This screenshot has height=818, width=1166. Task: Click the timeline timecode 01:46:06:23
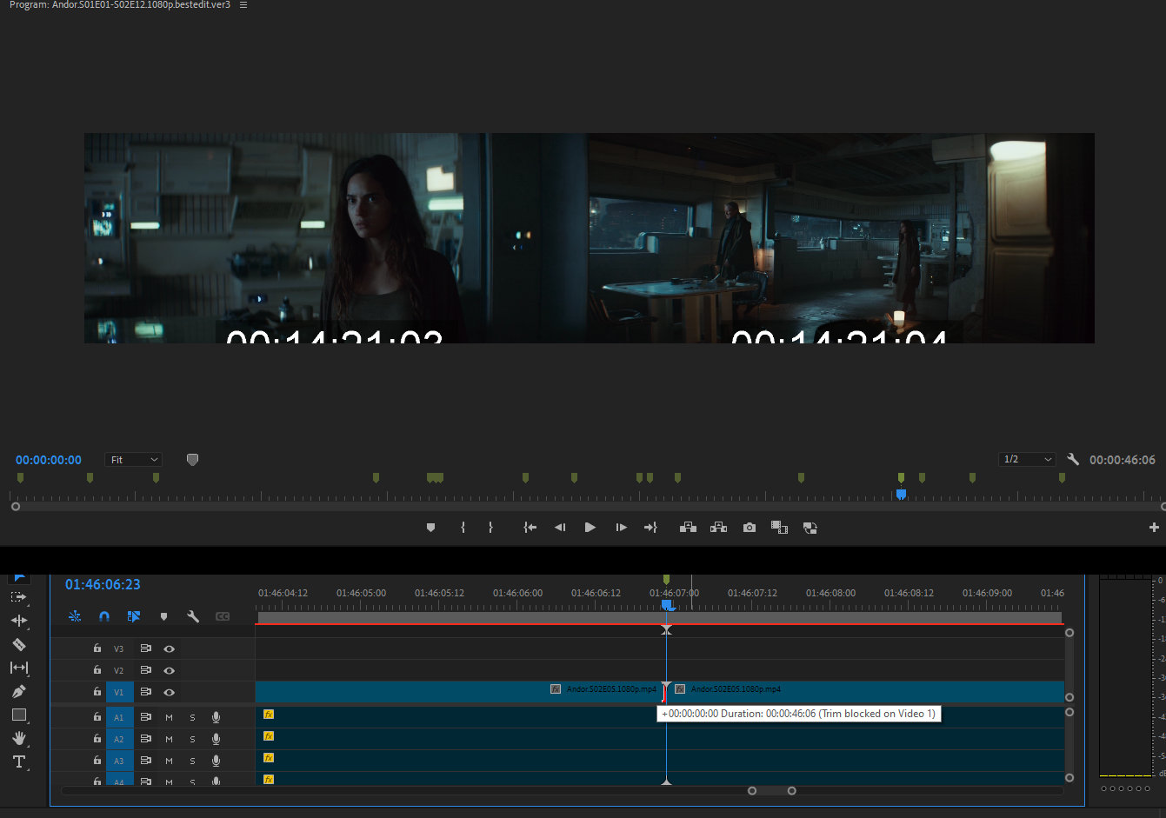coord(103,584)
